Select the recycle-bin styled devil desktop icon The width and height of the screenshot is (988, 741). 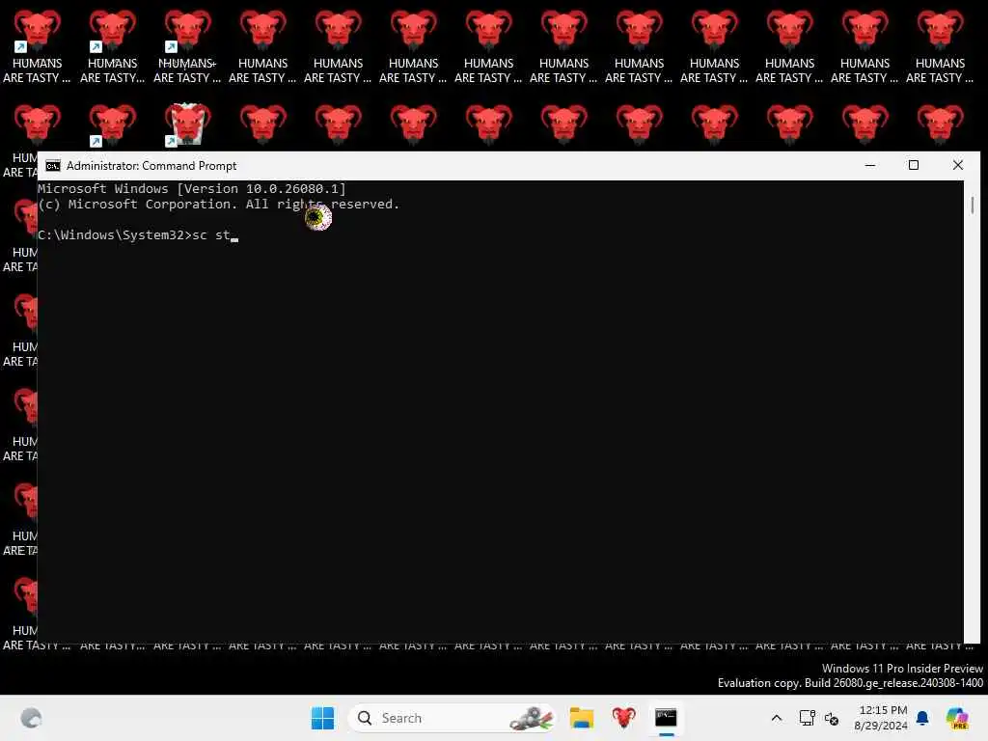187,124
